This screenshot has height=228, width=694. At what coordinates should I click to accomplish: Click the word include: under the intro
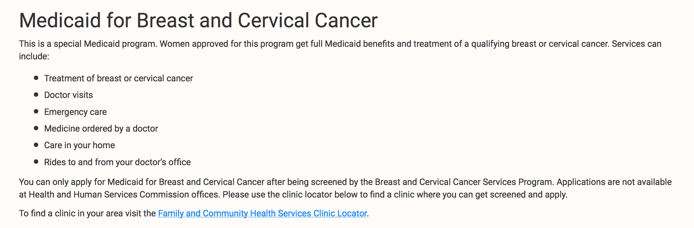click(x=34, y=57)
